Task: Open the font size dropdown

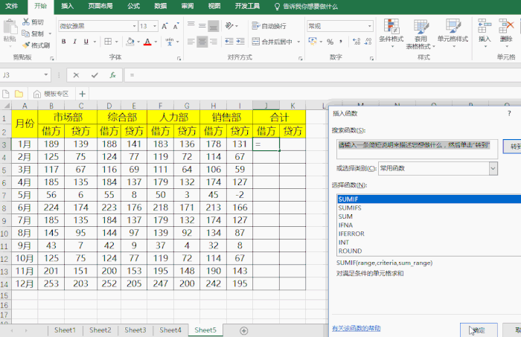Action: tap(155, 26)
